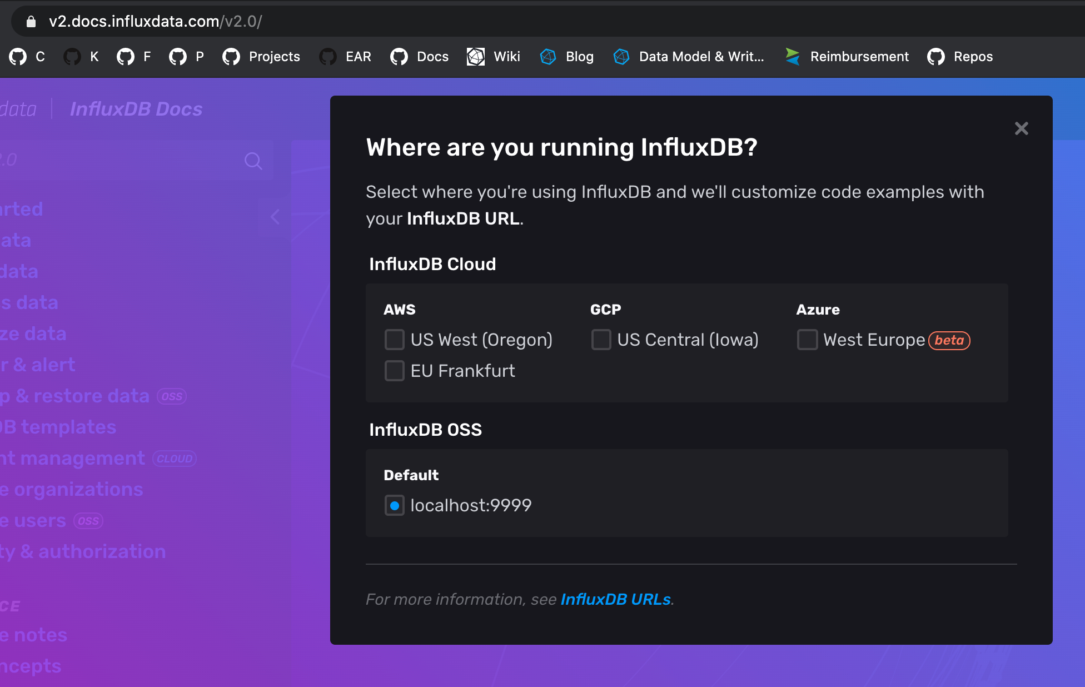Select West Europe Azure region
This screenshot has height=687, width=1085.
pyautogui.click(x=807, y=340)
